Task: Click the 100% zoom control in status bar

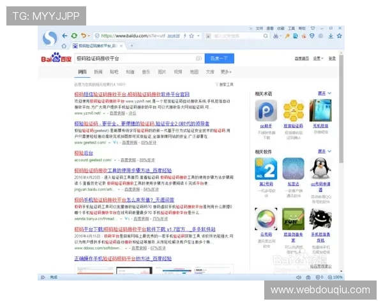Action: point(335,277)
